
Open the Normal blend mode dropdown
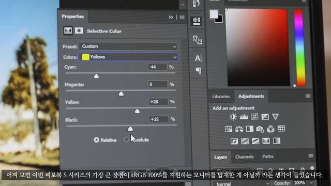coord(242,183)
